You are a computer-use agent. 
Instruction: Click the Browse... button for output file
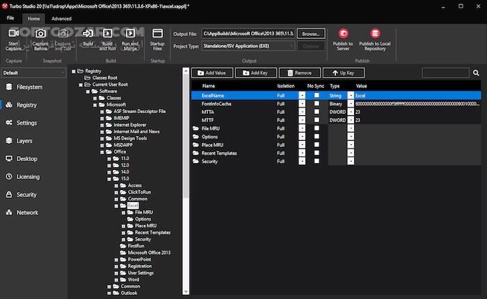(x=312, y=33)
